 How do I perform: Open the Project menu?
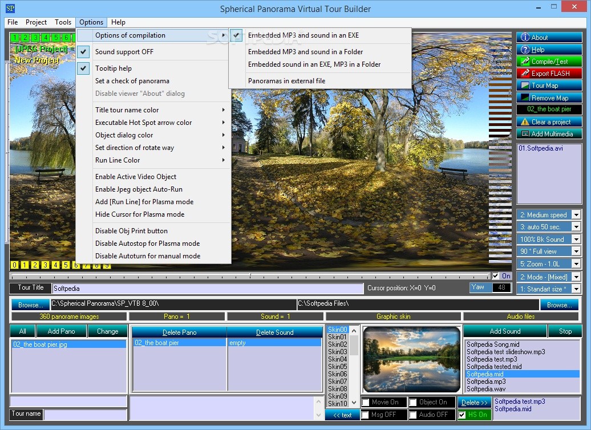[x=36, y=22]
